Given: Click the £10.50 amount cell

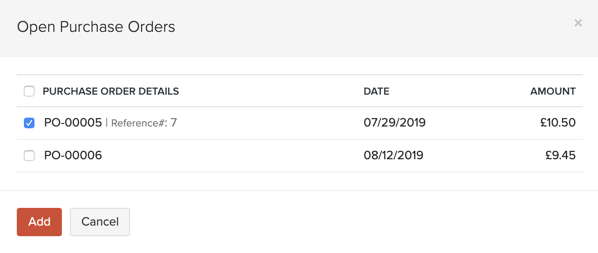Looking at the screenshot, I should point(558,123).
